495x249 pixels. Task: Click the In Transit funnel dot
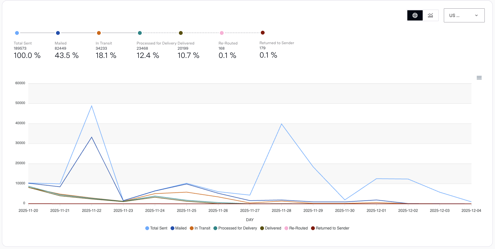[x=99, y=33]
